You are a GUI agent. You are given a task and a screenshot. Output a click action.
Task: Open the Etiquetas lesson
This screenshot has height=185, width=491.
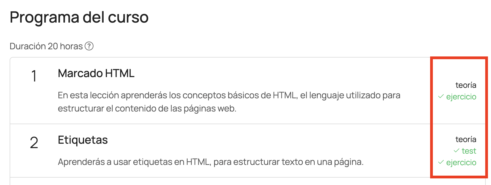(x=83, y=140)
